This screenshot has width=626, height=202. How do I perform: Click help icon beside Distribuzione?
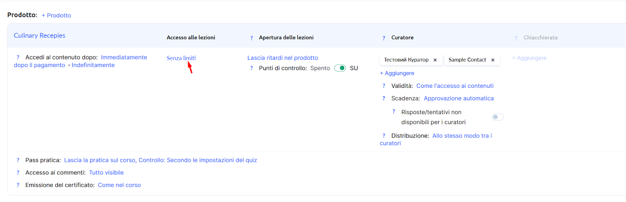(384, 136)
